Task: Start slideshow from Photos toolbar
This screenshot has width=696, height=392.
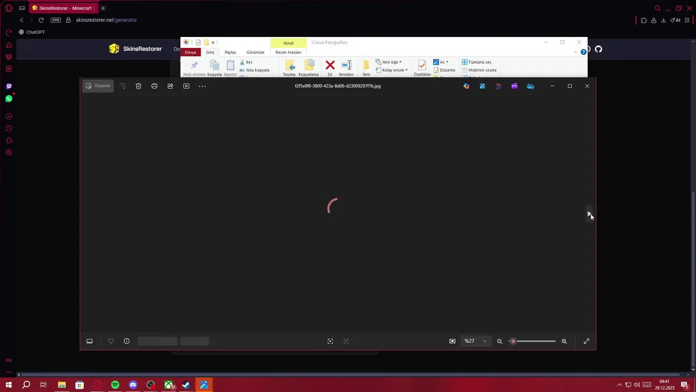Action: pos(186,86)
